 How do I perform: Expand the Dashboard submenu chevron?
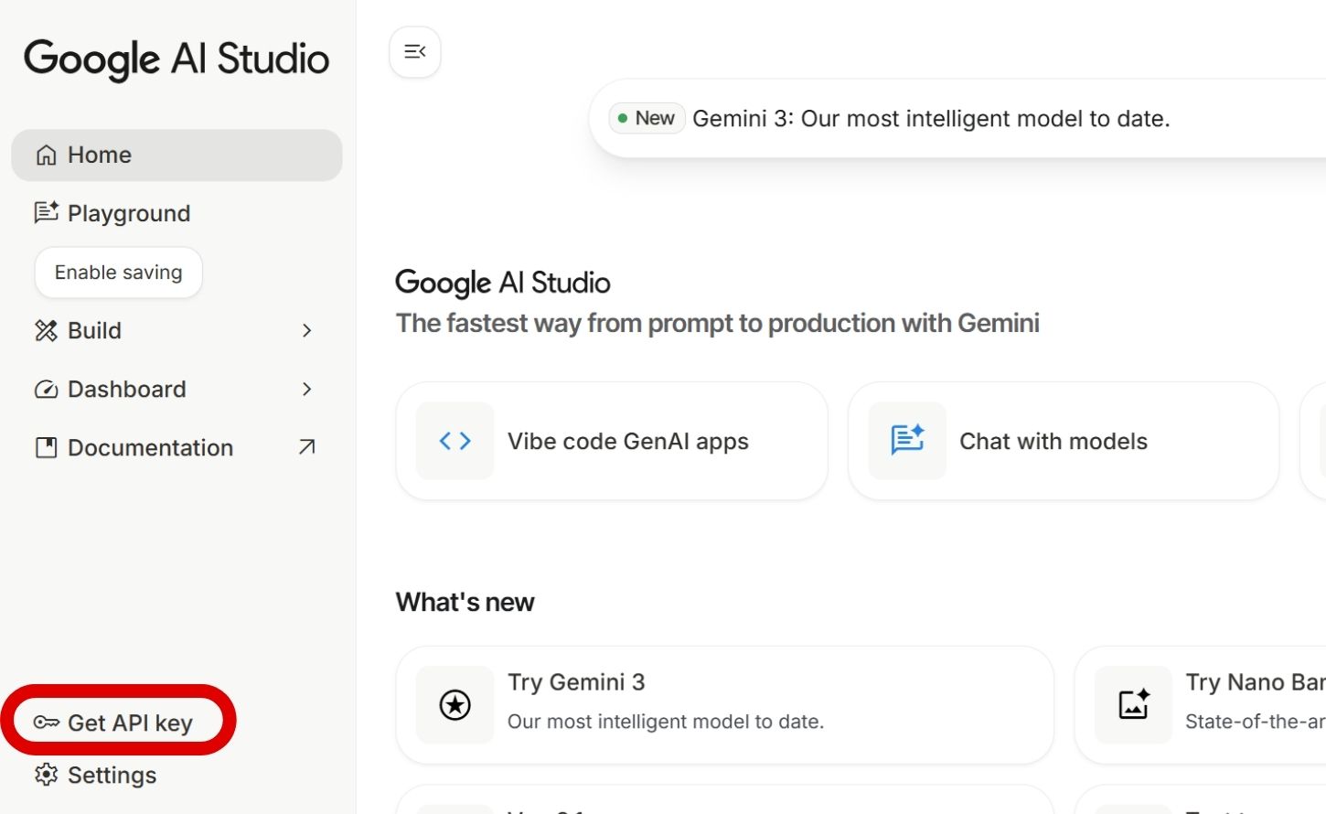307,390
